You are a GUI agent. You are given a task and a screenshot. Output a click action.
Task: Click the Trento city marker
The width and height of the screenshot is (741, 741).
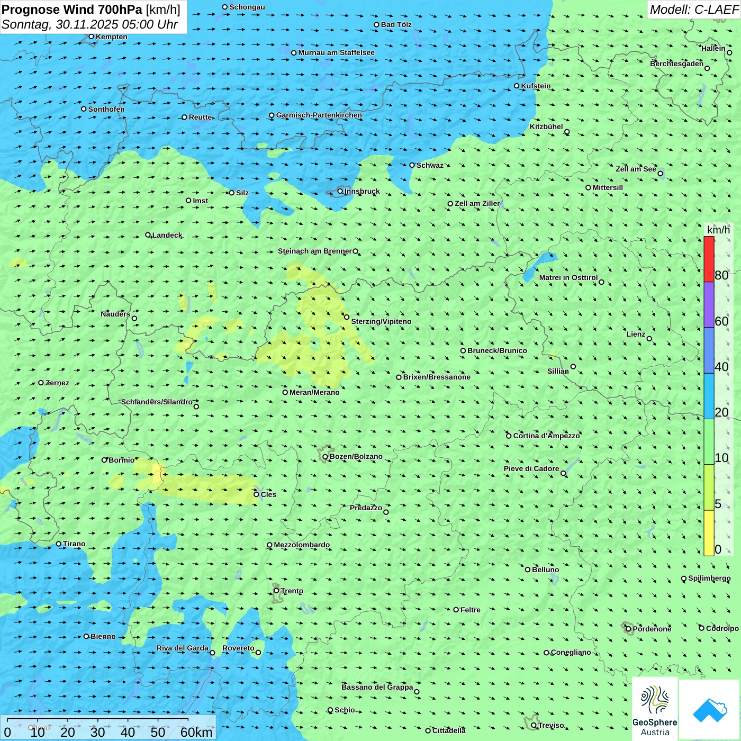click(x=276, y=591)
